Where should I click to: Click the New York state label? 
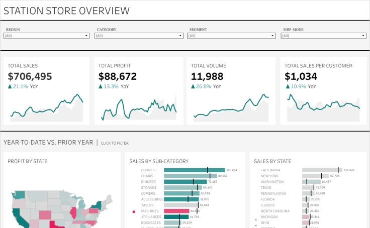click(x=269, y=176)
